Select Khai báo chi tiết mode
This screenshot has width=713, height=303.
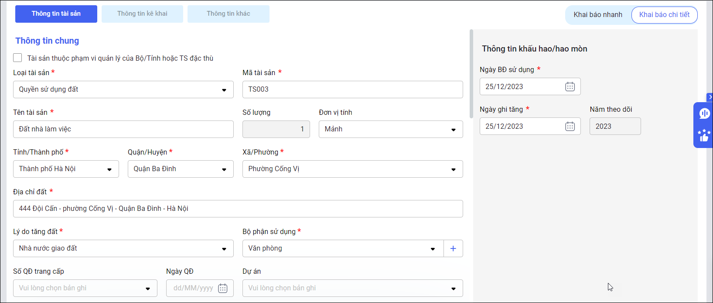coord(664,15)
